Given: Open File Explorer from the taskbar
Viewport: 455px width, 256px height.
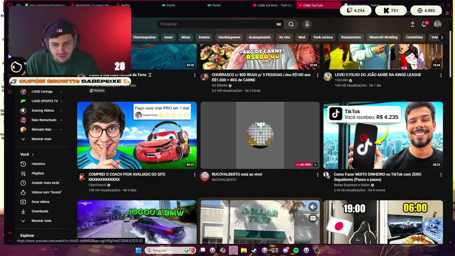Looking at the screenshot, I should pyautogui.click(x=244, y=250).
